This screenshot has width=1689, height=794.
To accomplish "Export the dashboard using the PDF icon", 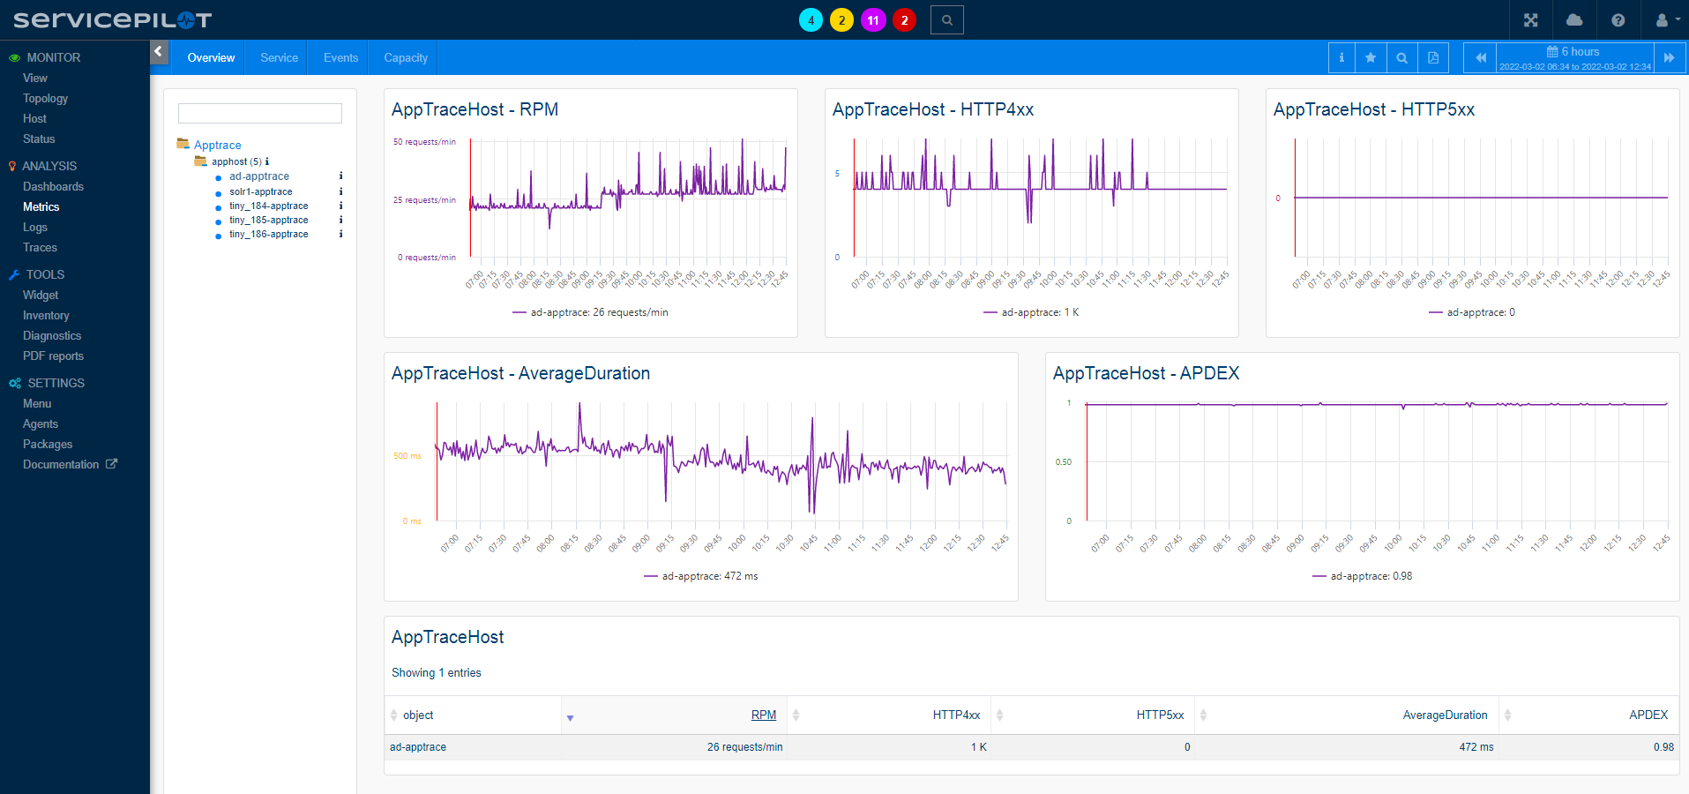I will (x=1432, y=57).
